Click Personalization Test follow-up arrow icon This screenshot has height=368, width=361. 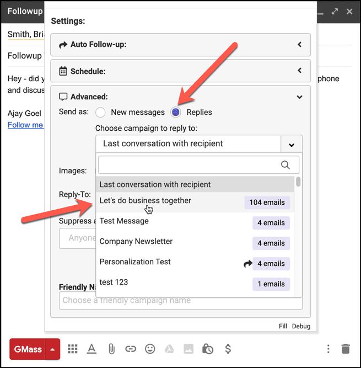248,264
